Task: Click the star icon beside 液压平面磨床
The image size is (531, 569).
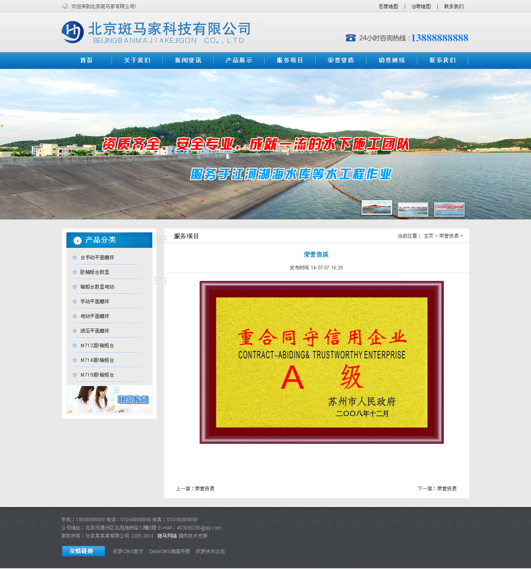Action: coord(75,331)
